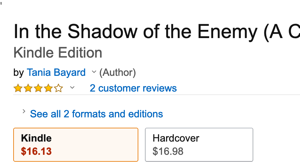The width and height of the screenshot is (300, 168).
Task: Expand the dropdown arrow beside Tania Bayard
Action: pos(93,72)
